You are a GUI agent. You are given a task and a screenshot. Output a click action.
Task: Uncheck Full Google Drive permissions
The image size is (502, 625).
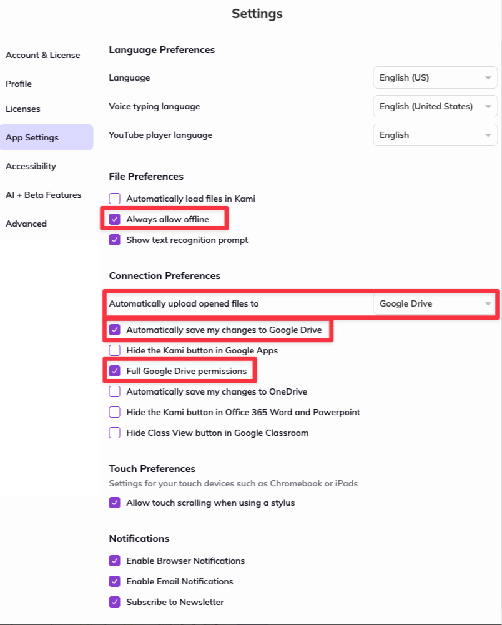click(114, 371)
